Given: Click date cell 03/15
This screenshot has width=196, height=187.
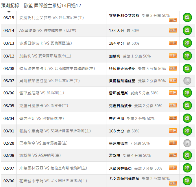Looking at the screenshot, I should 9,18.
